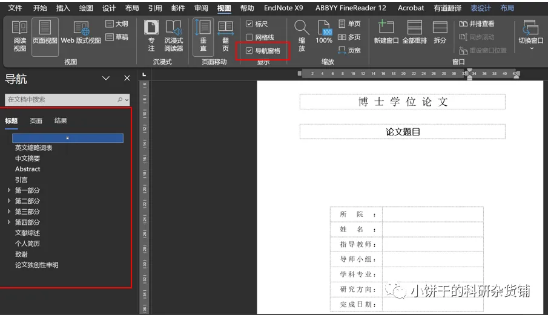Open the Home tab (开始)
The image size is (548, 315).
click(x=40, y=8)
